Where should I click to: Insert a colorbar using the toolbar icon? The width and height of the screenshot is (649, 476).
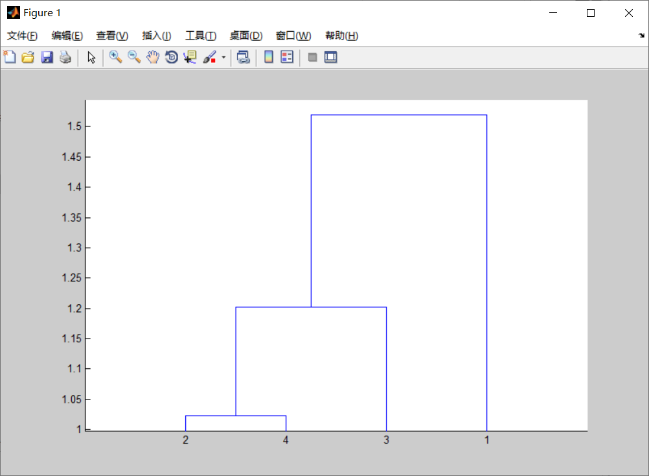coord(269,57)
